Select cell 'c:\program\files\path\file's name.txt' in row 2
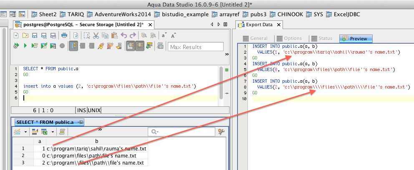 point(97,156)
